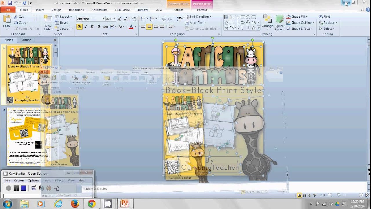Open the Arrange objects tool

click(x=268, y=23)
